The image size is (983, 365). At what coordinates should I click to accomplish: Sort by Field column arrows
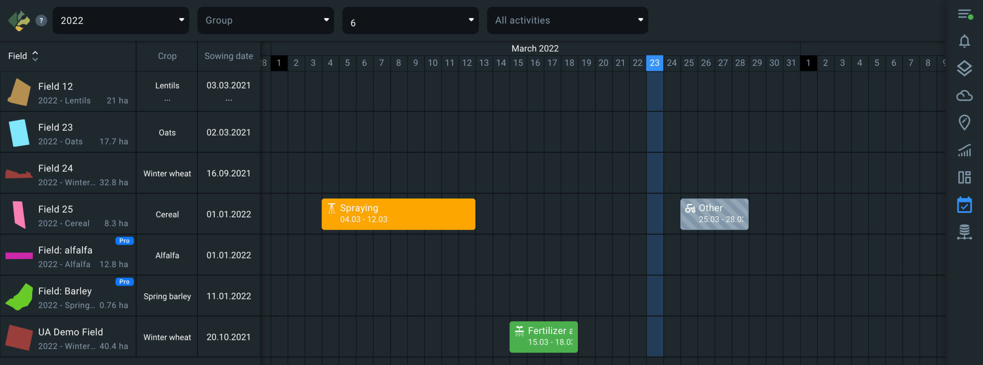click(x=35, y=56)
